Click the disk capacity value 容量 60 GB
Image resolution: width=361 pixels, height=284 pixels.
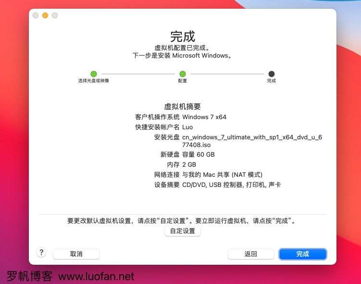point(199,154)
